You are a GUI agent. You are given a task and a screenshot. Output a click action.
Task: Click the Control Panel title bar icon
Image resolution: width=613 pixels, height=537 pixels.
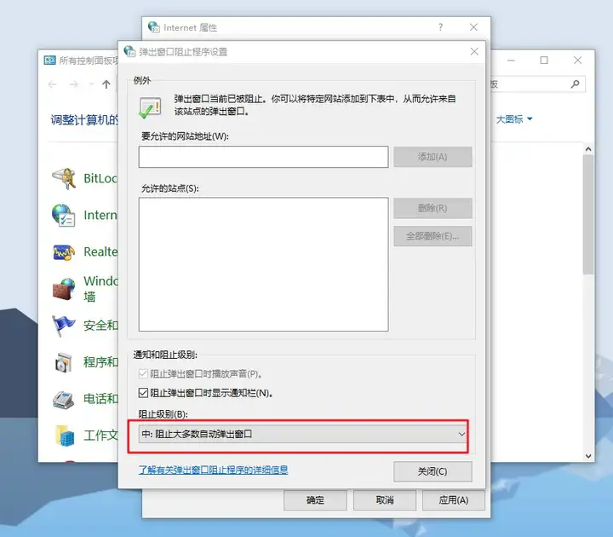click(x=49, y=60)
